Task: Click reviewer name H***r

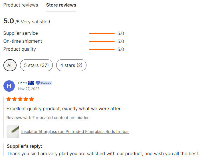Action: tap(23, 83)
